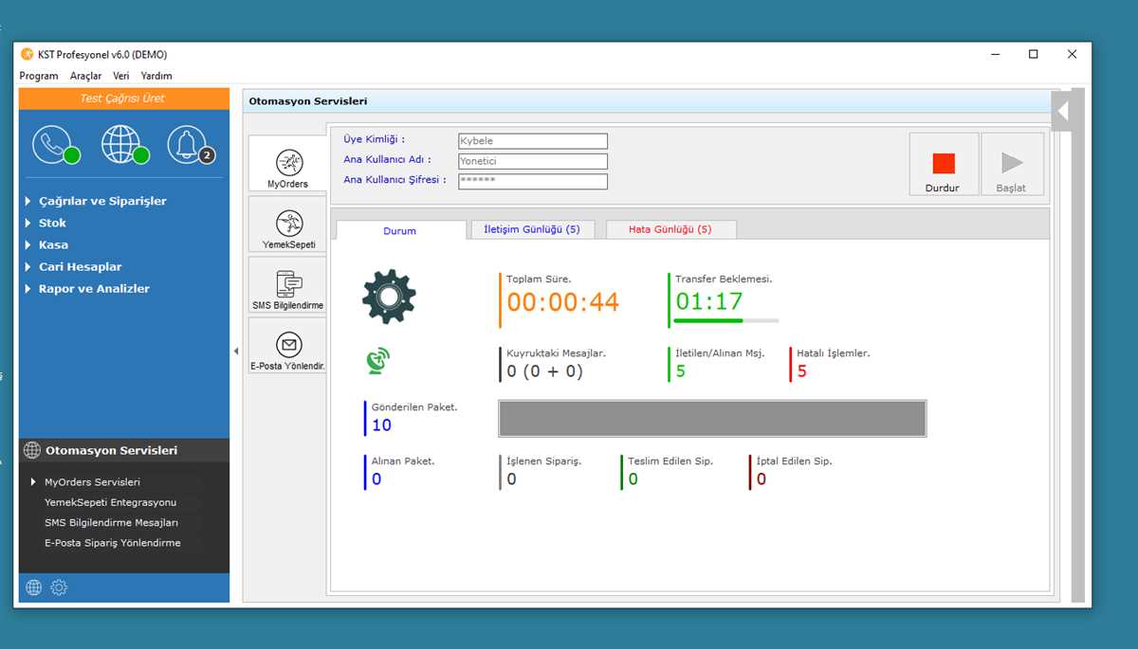1138x649 pixels.
Task: Open the Veri menu
Action: [x=121, y=76]
